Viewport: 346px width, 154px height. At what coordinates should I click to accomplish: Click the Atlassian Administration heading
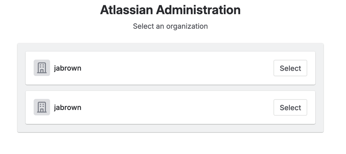(170, 10)
